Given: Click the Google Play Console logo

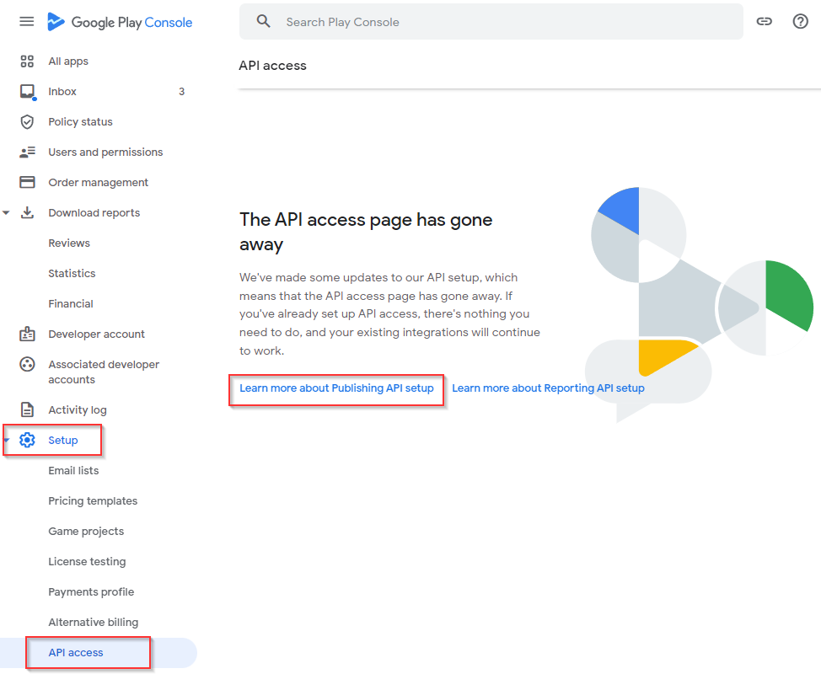Looking at the screenshot, I should (120, 21).
